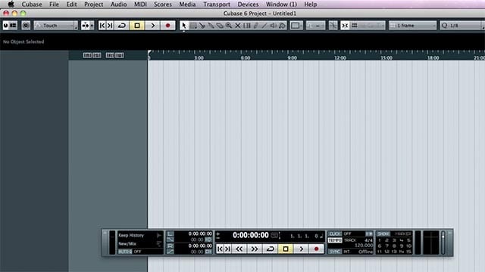Open the Transport menu

(217, 5)
